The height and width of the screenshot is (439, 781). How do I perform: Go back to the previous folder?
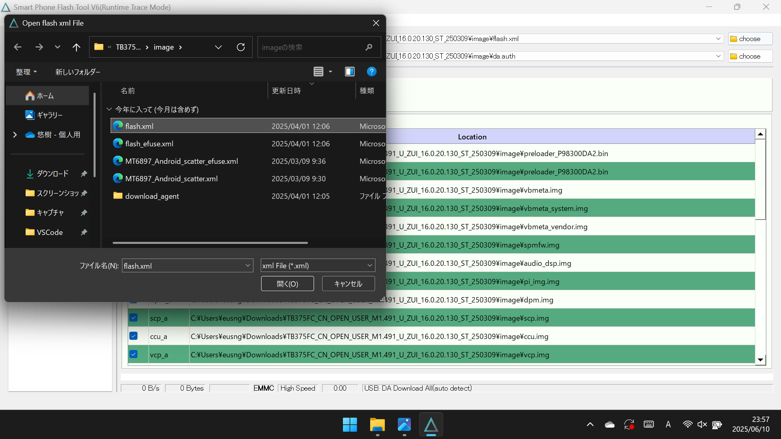pyautogui.click(x=17, y=47)
